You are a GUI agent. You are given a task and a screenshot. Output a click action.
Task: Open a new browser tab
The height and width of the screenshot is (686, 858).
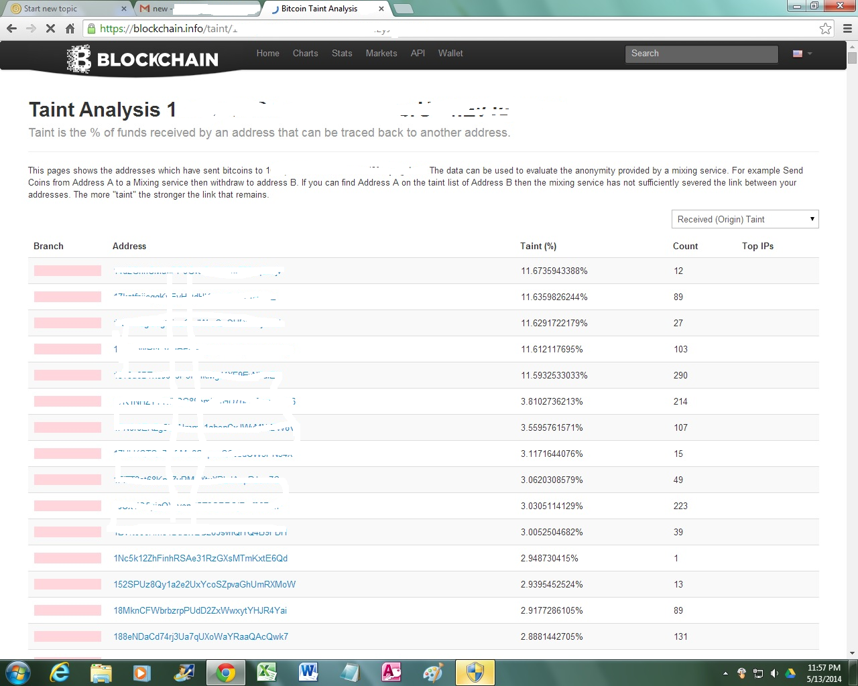tap(403, 9)
